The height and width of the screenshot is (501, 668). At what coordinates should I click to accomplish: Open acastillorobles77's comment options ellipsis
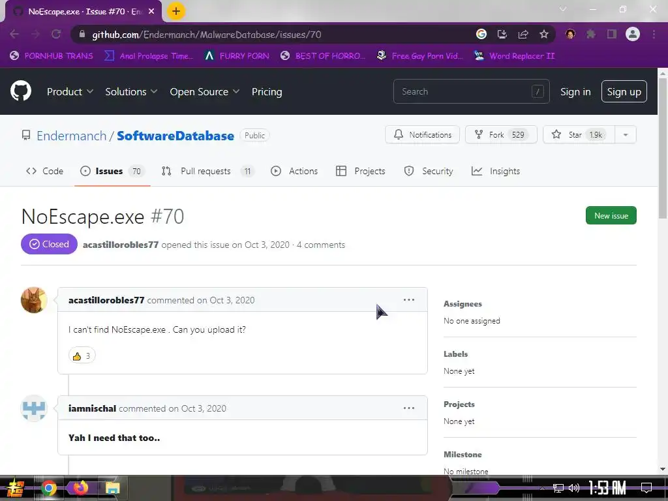(x=409, y=299)
